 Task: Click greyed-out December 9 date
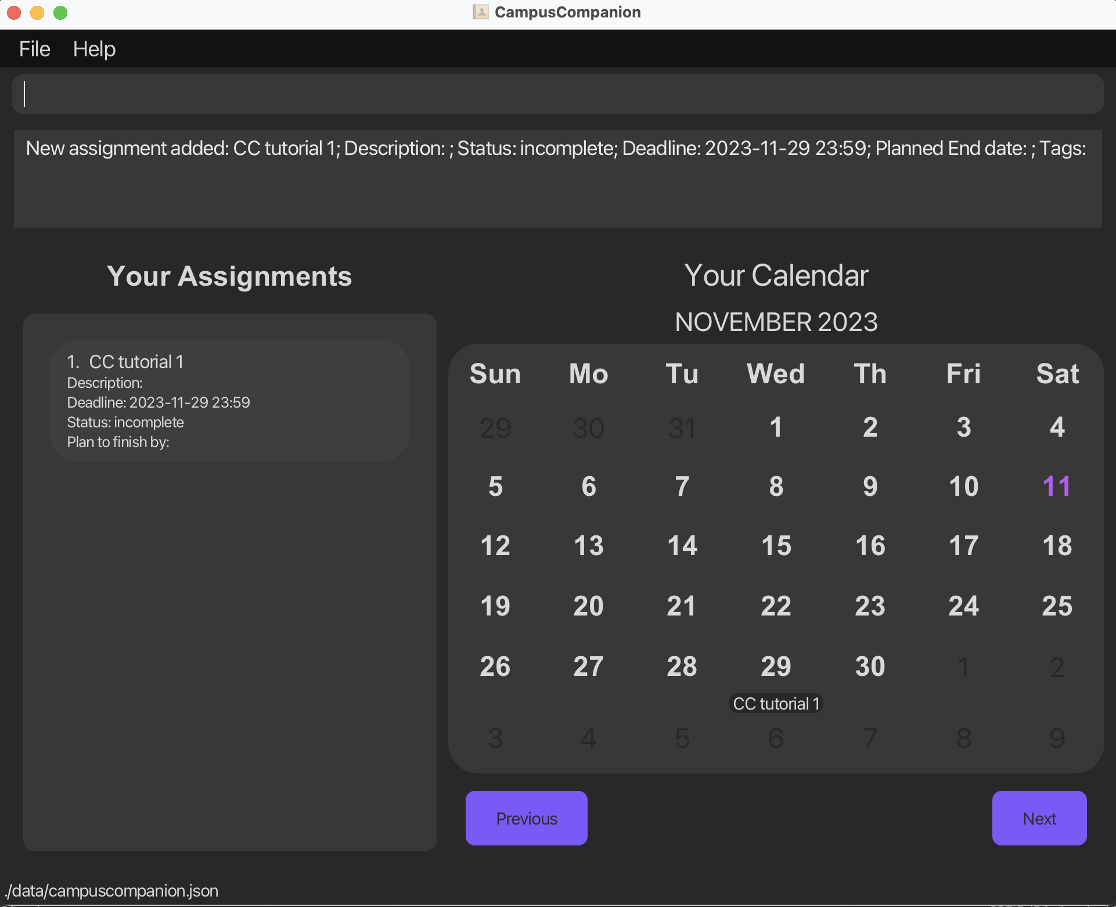tap(1057, 738)
